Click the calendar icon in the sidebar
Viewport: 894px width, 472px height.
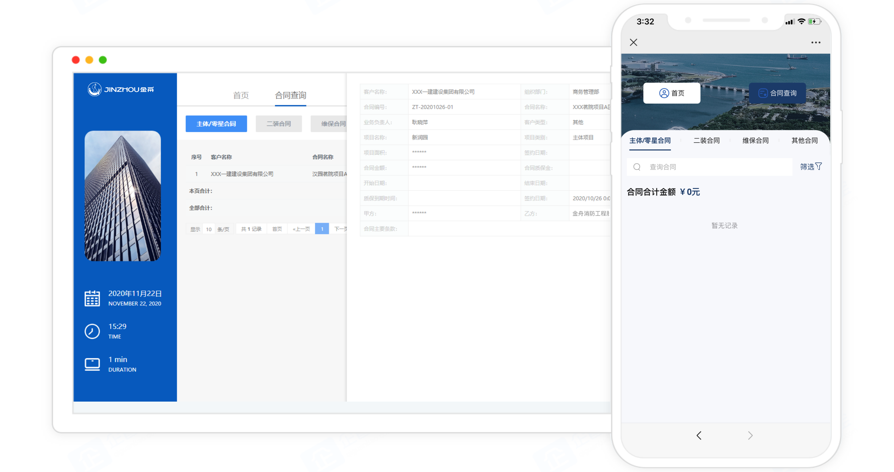coord(92,298)
